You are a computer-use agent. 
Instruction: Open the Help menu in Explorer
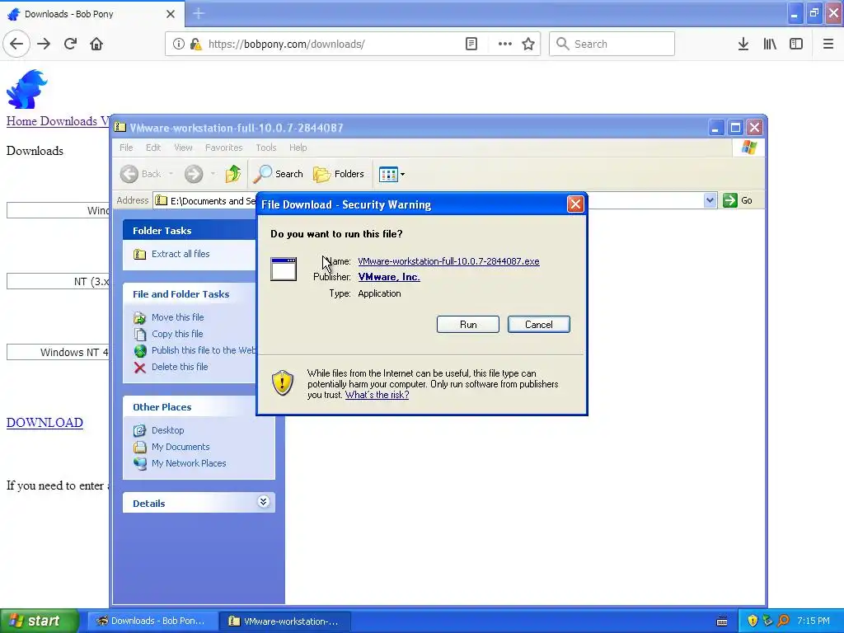(x=298, y=148)
